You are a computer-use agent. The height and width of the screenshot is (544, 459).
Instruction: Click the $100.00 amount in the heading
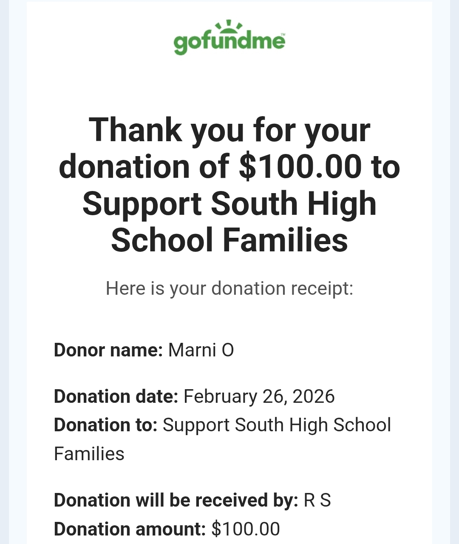click(300, 166)
